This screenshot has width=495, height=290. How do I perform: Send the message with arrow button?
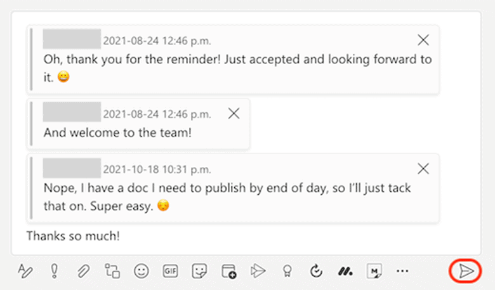[x=466, y=271]
